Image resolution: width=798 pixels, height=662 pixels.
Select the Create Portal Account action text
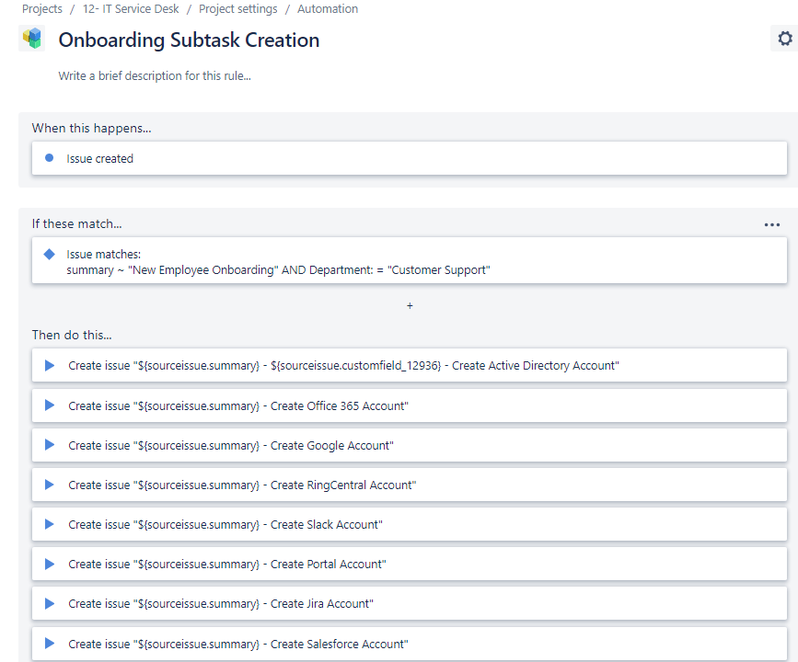pos(227,565)
